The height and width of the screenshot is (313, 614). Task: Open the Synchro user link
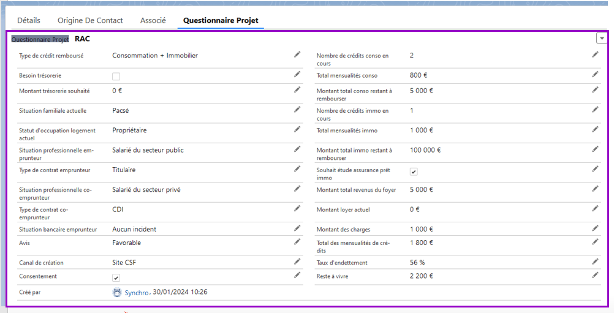pos(137,293)
